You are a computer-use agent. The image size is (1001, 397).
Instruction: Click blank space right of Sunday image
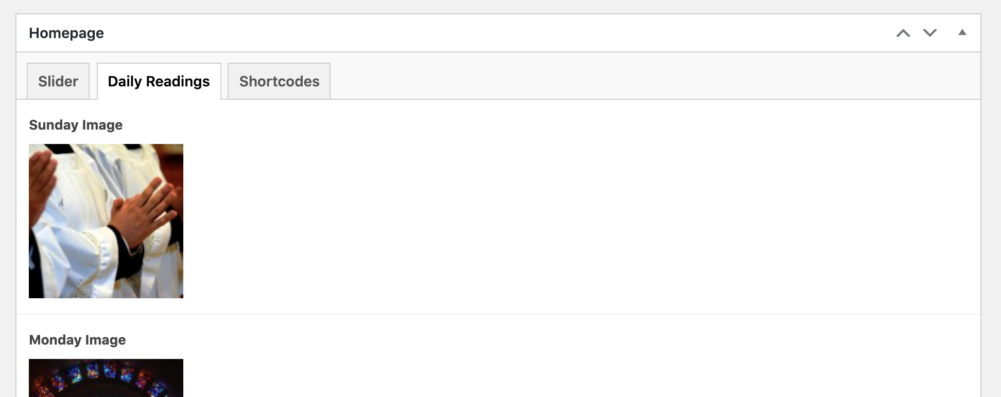pyautogui.click(x=515, y=221)
